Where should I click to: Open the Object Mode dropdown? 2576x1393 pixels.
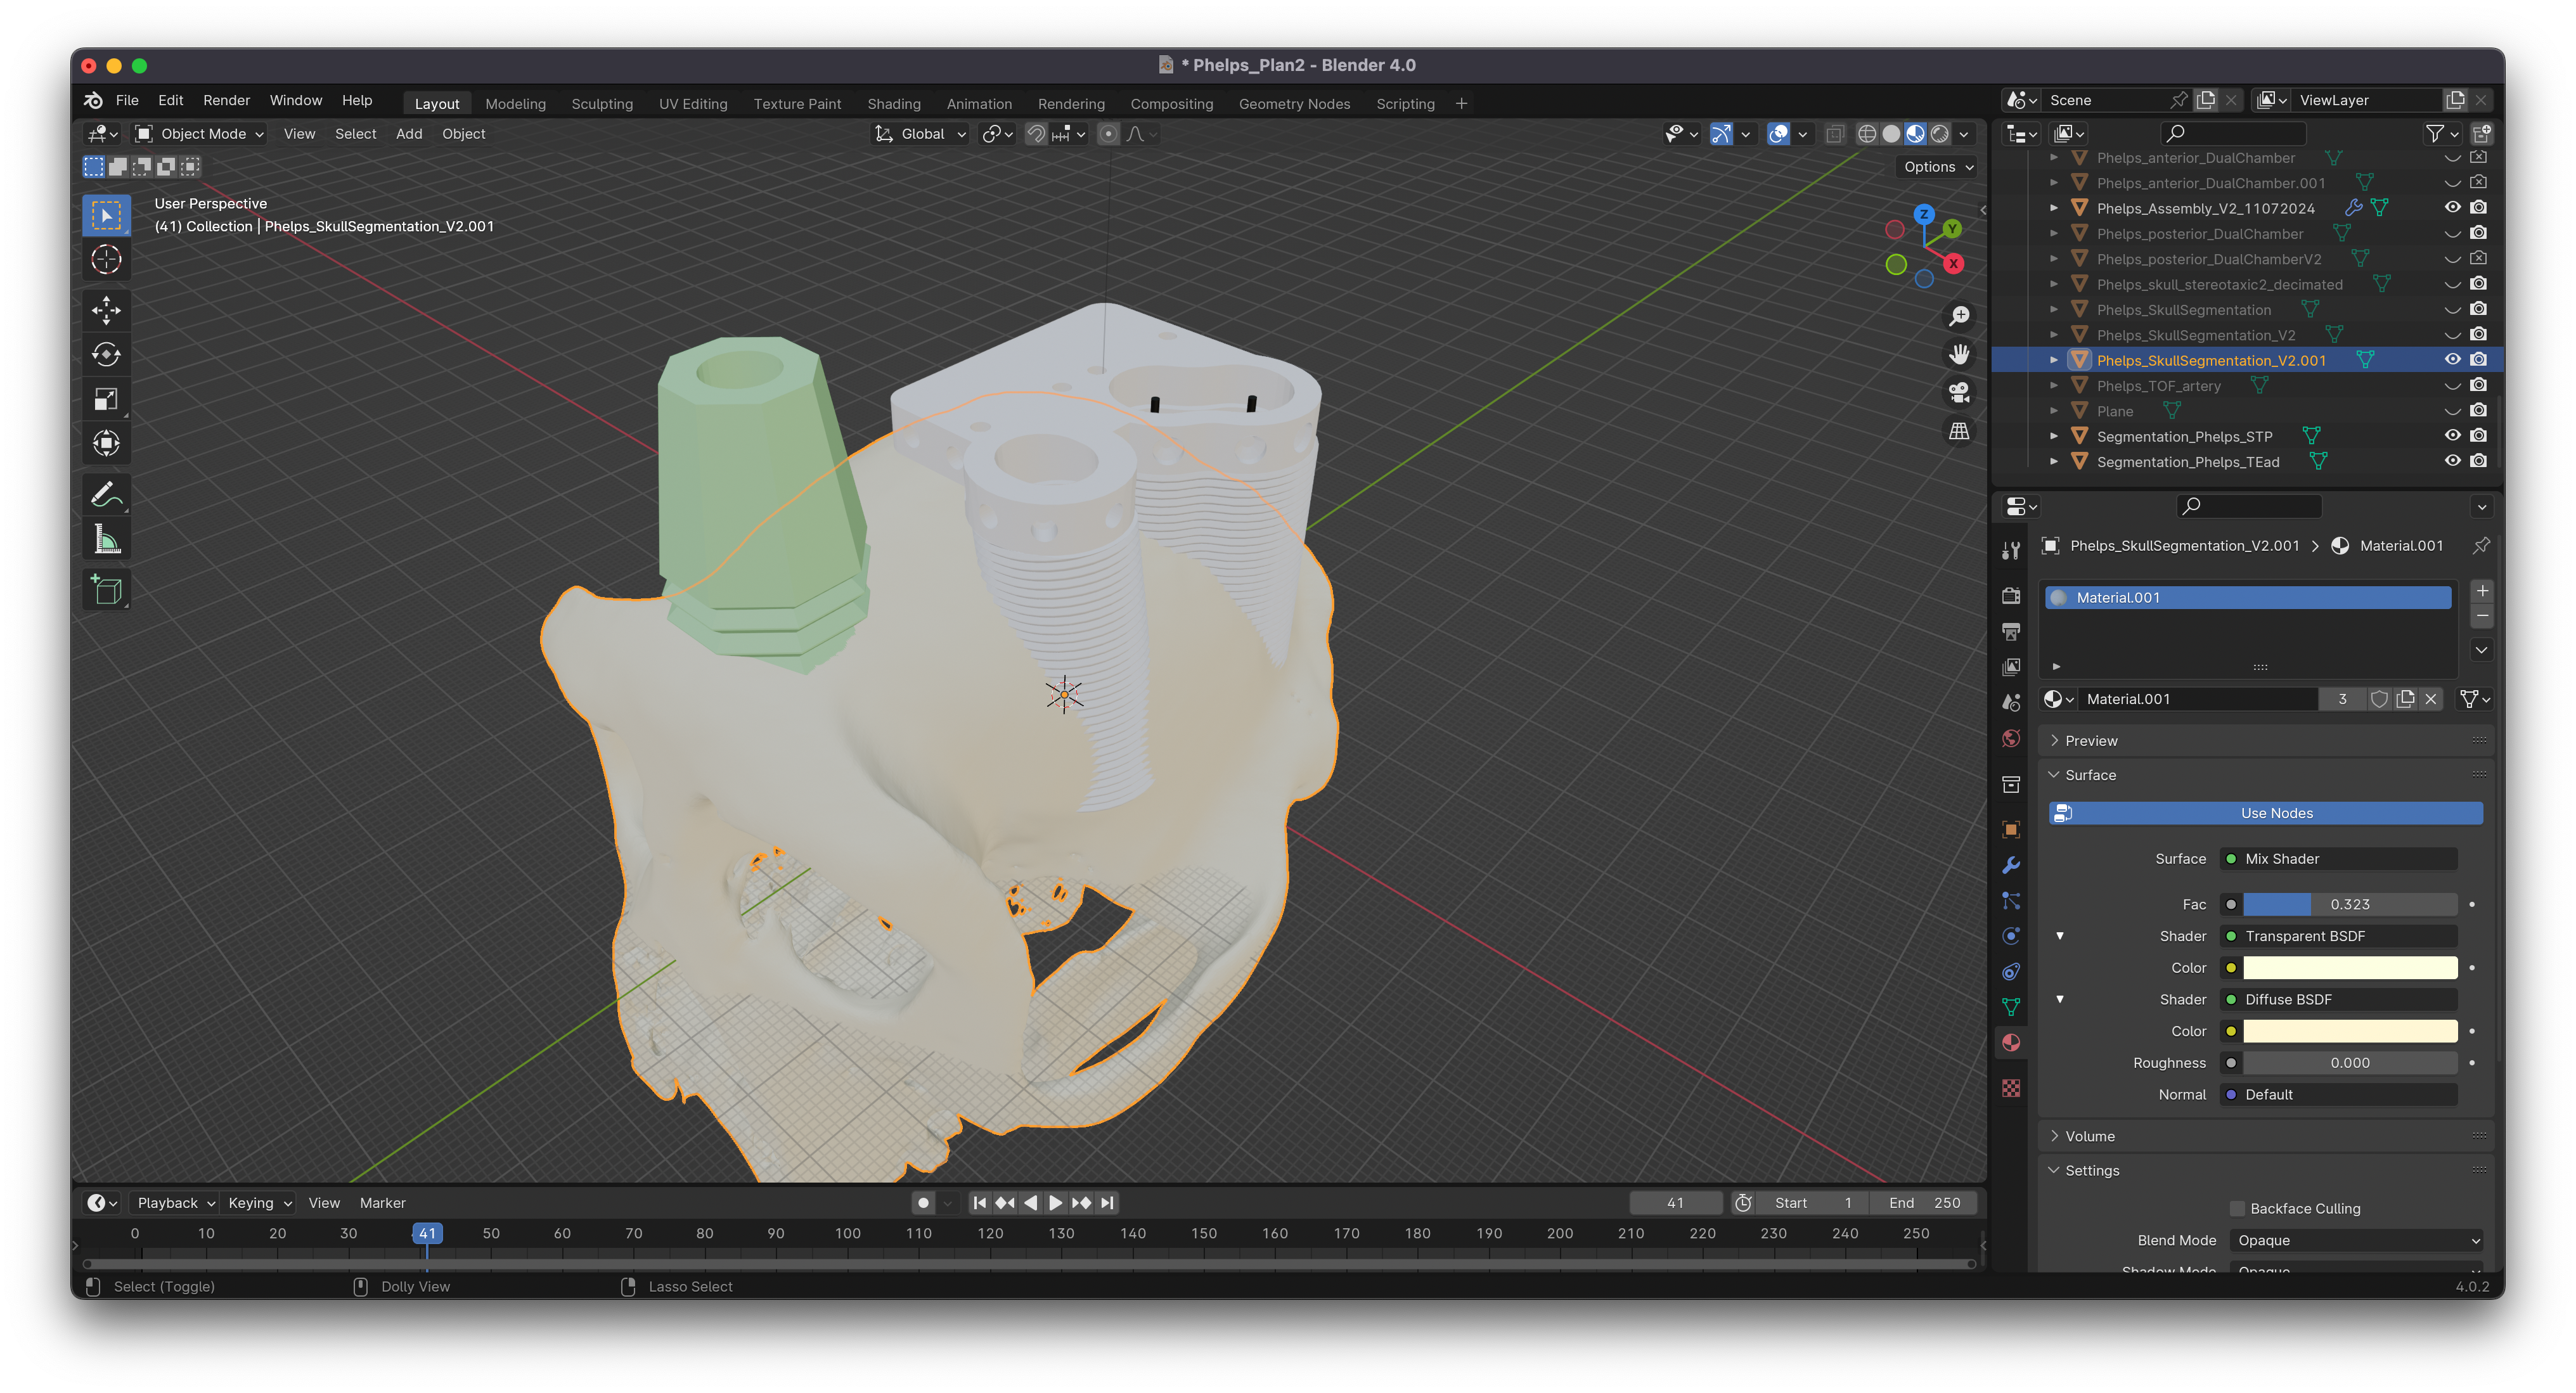pos(200,134)
